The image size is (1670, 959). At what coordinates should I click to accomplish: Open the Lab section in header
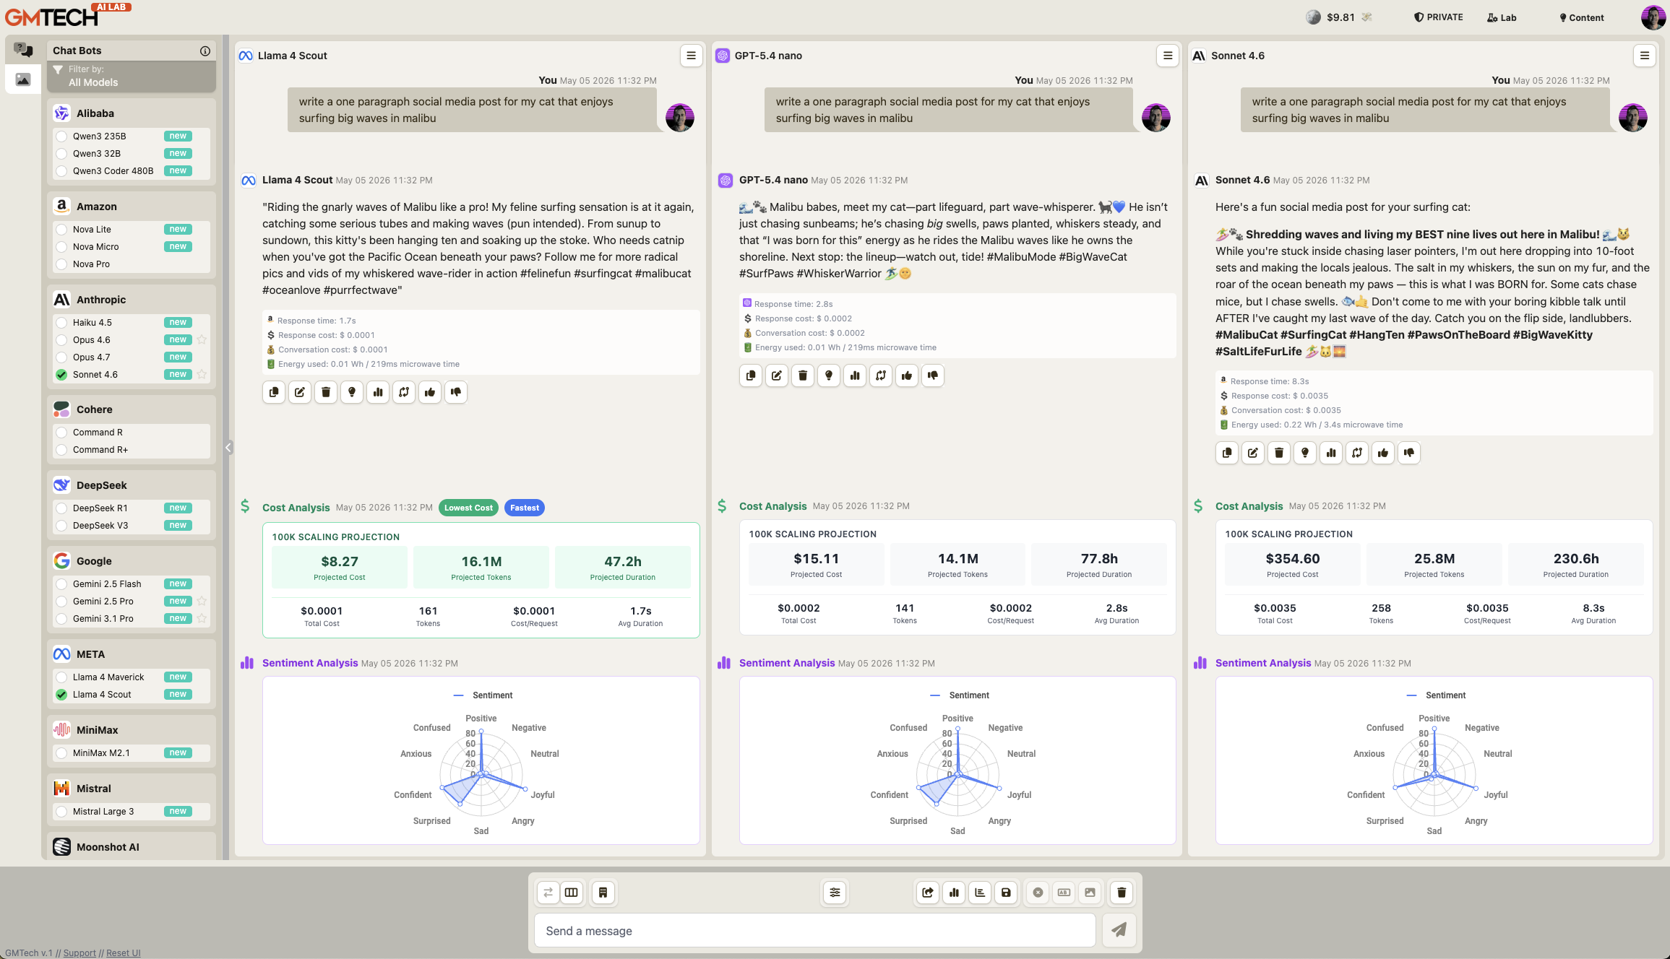(x=1502, y=17)
